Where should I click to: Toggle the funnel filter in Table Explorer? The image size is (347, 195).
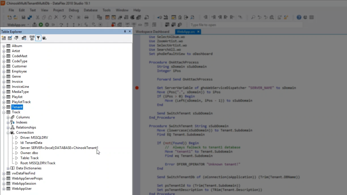[38, 38]
